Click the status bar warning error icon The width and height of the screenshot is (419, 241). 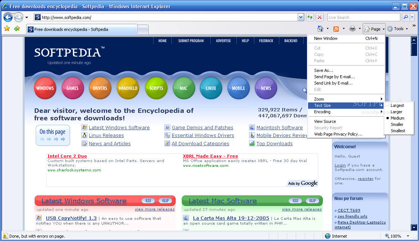(x=5, y=236)
